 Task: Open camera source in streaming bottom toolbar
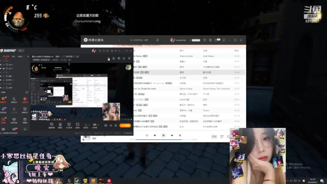click(60, 126)
